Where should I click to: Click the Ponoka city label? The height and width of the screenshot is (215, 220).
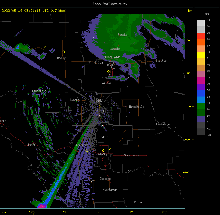(123, 35)
